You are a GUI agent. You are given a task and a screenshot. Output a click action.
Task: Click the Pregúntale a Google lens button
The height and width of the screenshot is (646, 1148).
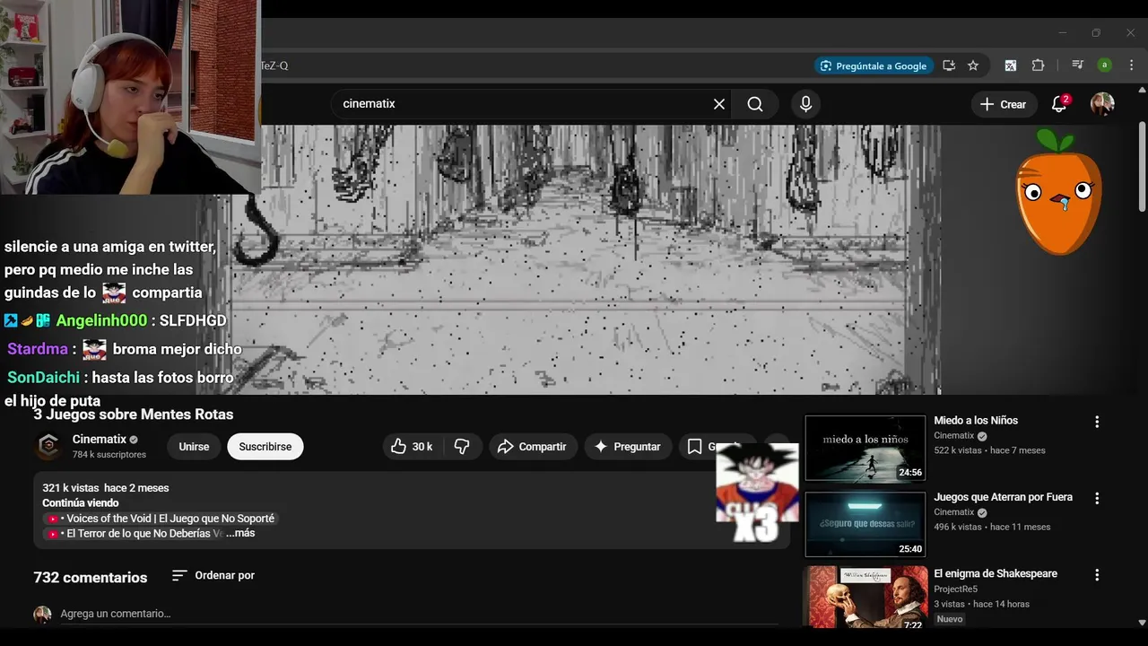(x=874, y=65)
